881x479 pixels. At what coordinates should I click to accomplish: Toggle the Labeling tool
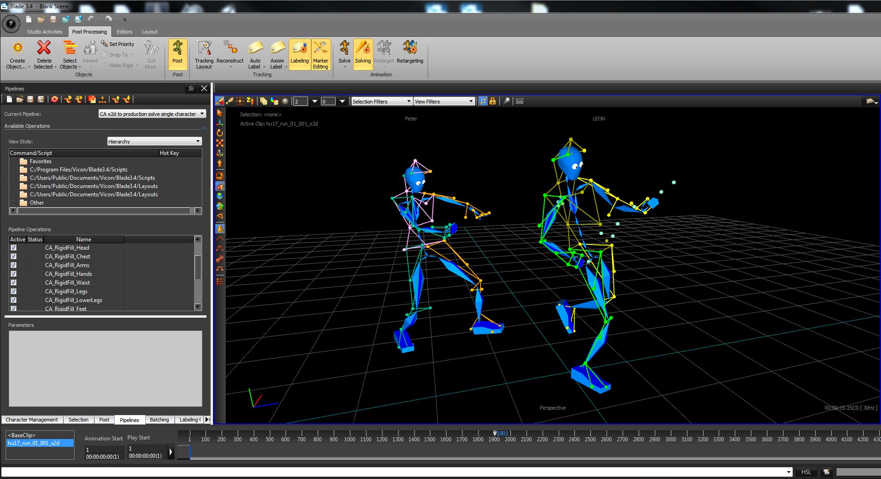[x=300, y=54]
